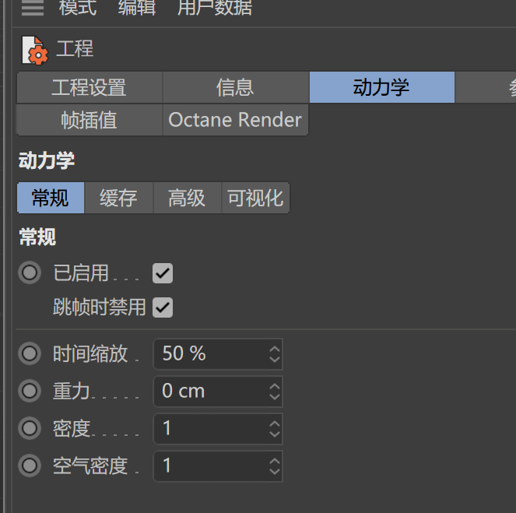Select the 可视化 sub-tab
The width and height of the screenshot is (516, 513).
(256, 198)
